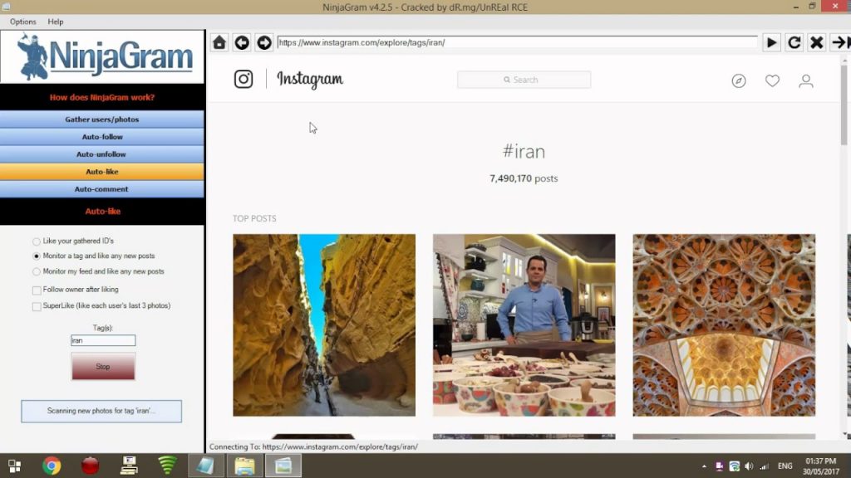Click the Instagram Search field
The height and width of the screenshot is (478, 851).
524,80
